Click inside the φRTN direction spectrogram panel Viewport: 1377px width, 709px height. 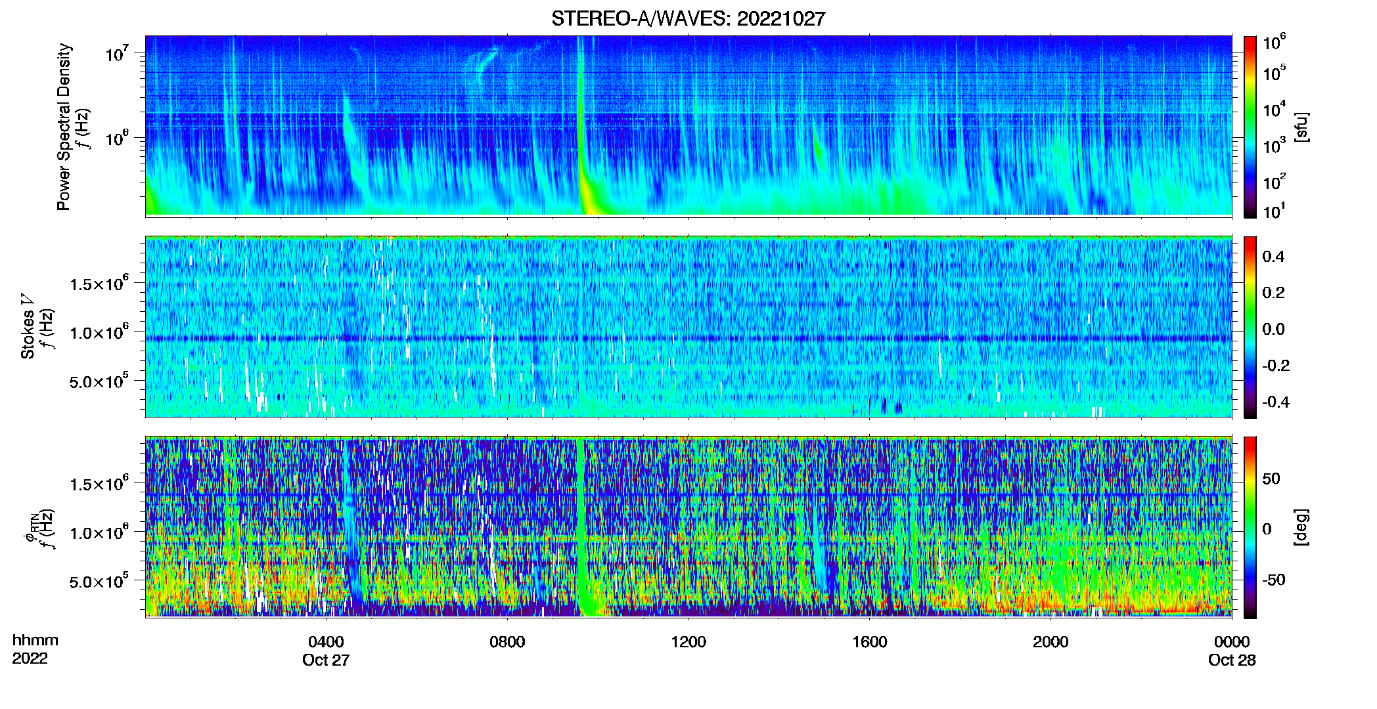(688, 526)
